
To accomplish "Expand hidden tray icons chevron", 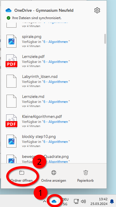I will 45,201.
